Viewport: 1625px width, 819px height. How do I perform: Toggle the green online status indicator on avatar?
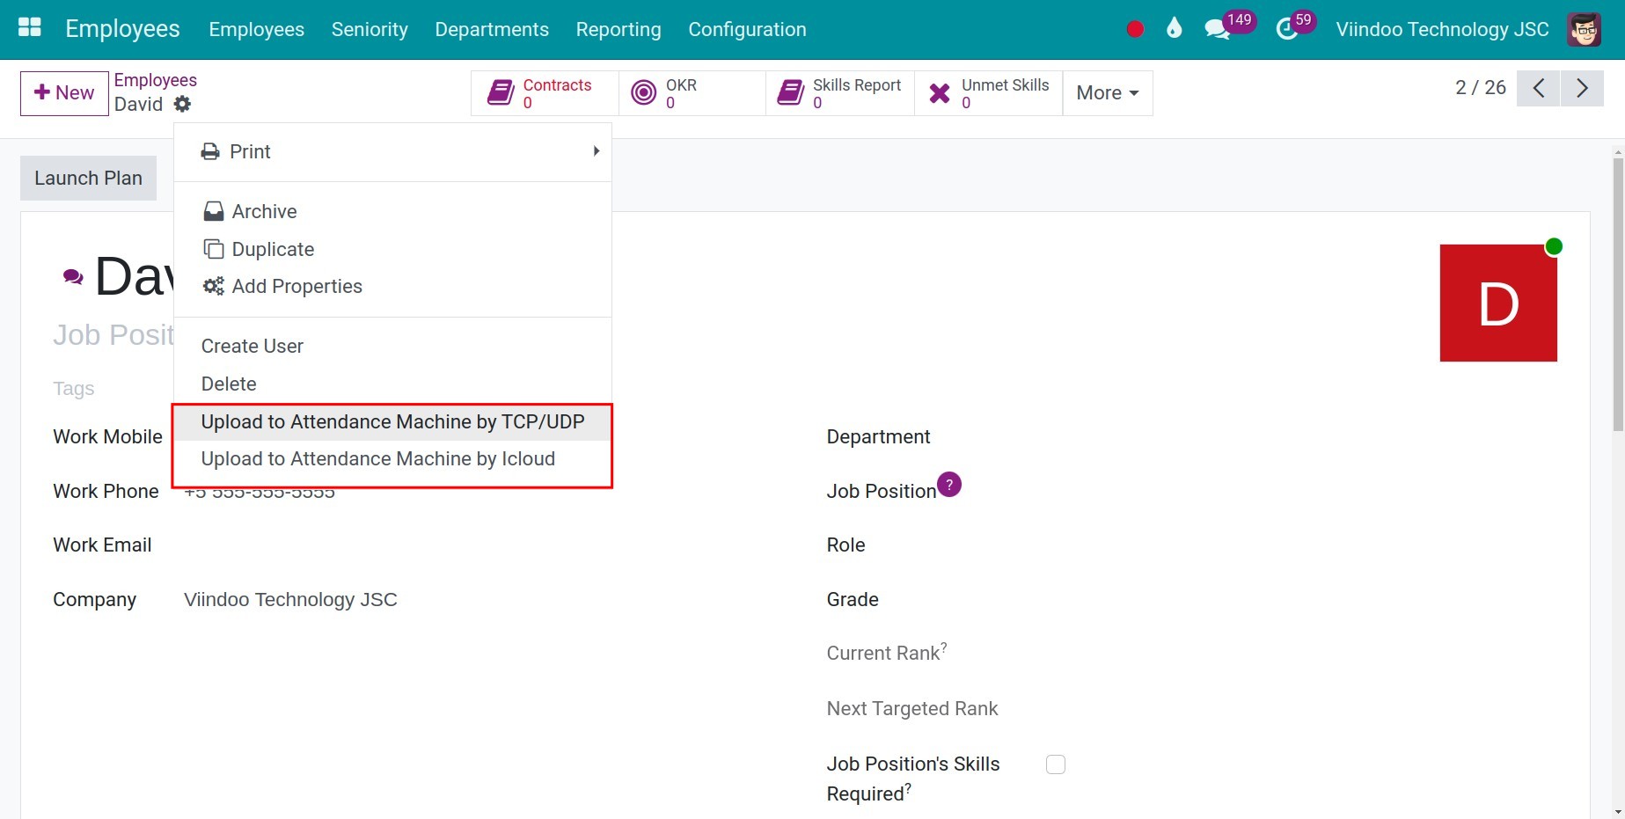pyautogui.click(x=1554, y=246)
